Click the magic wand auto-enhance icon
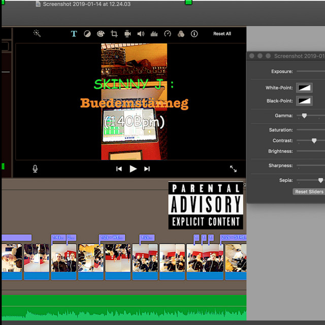Viewport: 325px width, 325px height. pos(37,34)
